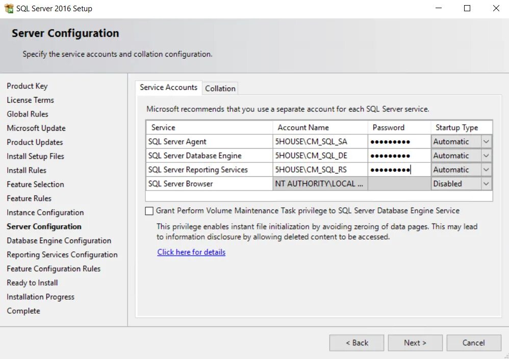Switch to the Collation tab
Screen dimensions: 509x359
tap(220, 88)
